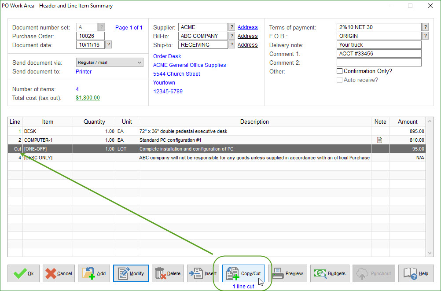This screenshot has width=441, height=291.
Task: Click into the Comment 2 field
Action: [379, 63]
